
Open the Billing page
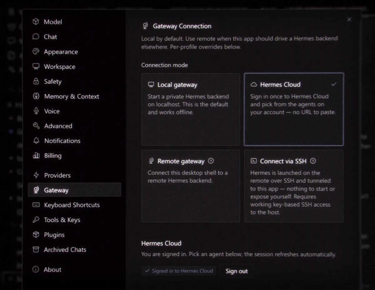pyautogui.click(x=74, y=156)
